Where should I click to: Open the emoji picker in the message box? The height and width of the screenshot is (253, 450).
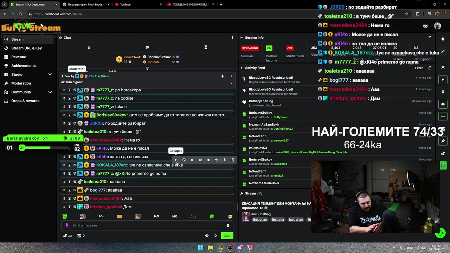coord(228,226)
